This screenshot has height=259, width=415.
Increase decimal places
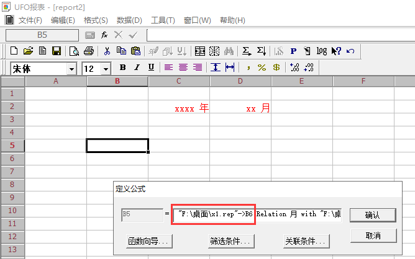pyautogui.click(x=294, y=68)
